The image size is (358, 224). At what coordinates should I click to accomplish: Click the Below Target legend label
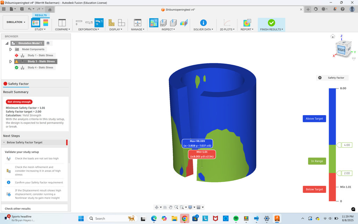coord(314,189)
